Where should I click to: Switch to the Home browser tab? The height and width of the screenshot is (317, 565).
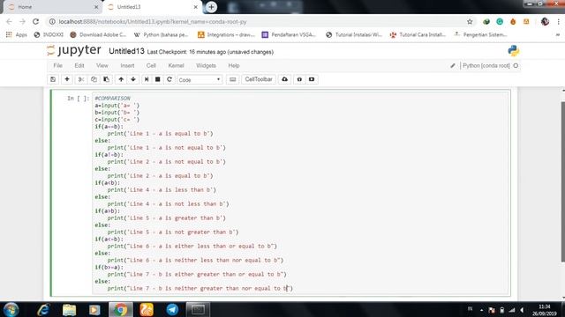[x=52, y=7]
